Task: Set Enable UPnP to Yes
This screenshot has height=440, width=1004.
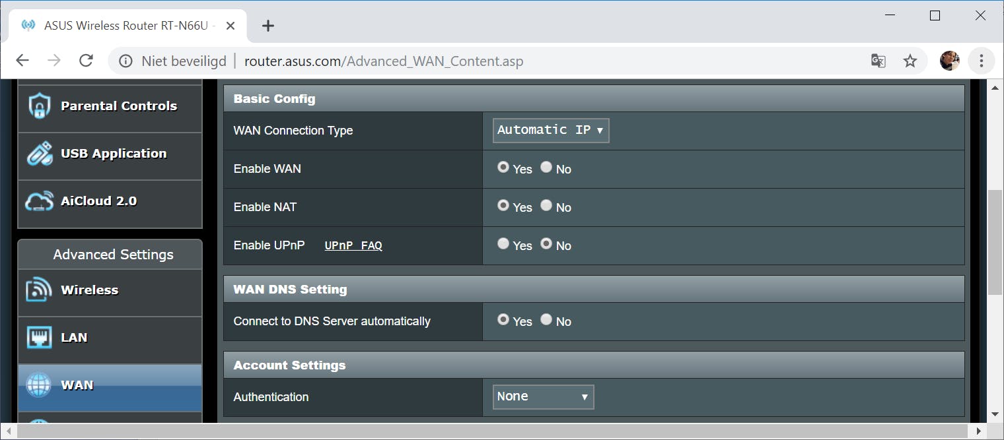Action: tap(503, 244)
